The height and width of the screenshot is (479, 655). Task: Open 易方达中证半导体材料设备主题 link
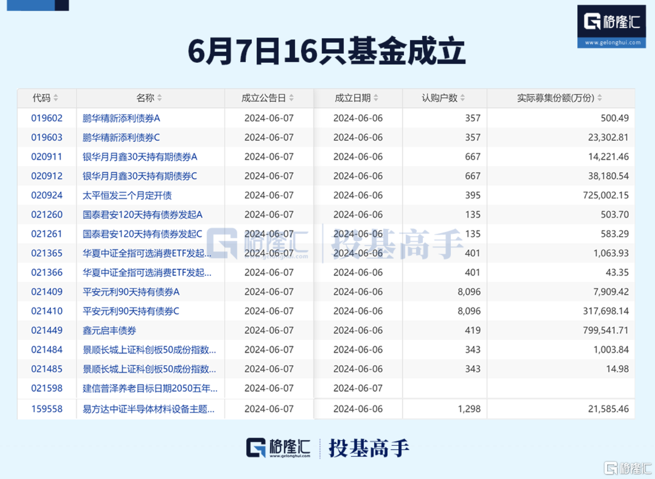(x=148, y=409)
